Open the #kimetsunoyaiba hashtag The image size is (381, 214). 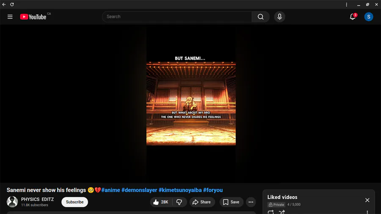(180, 190)
